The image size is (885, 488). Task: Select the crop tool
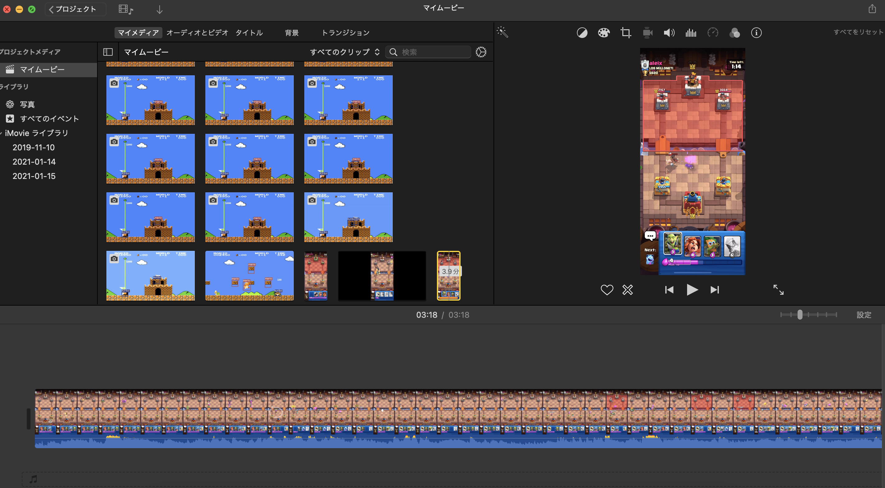point(625,33)
